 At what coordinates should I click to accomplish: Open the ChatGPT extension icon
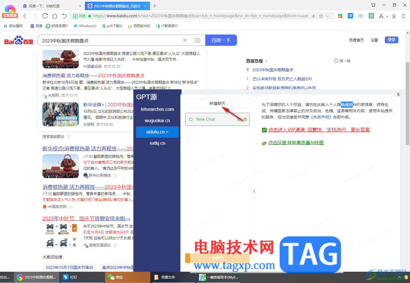[371, 16]
